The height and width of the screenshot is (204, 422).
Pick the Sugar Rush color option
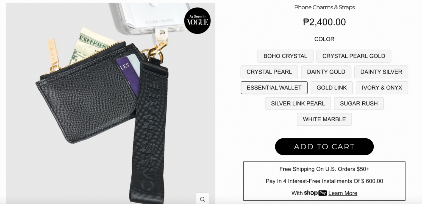tap(359, 104)
